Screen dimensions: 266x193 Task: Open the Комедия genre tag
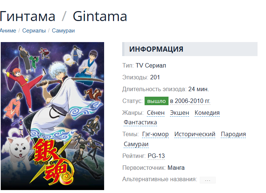[207, 113]
